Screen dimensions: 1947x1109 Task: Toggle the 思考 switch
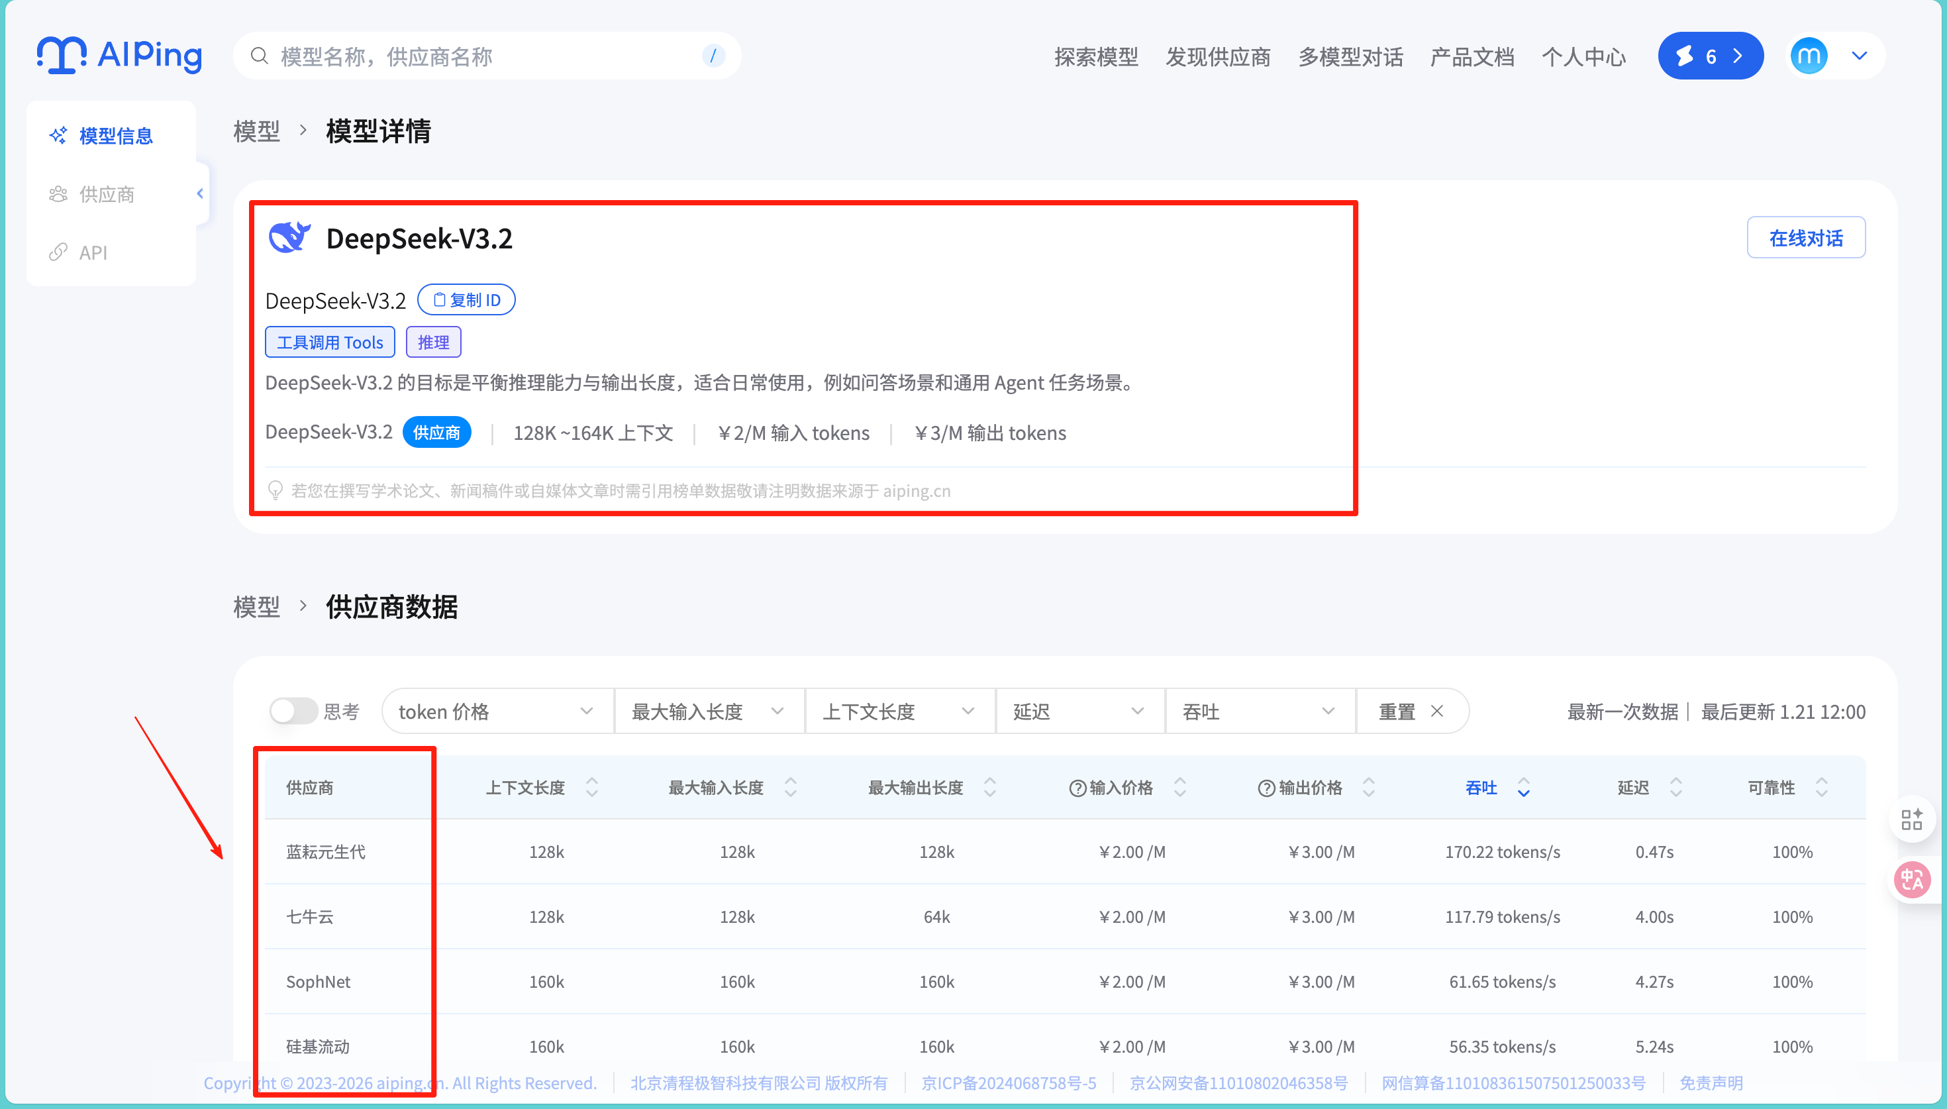point(293,712)
